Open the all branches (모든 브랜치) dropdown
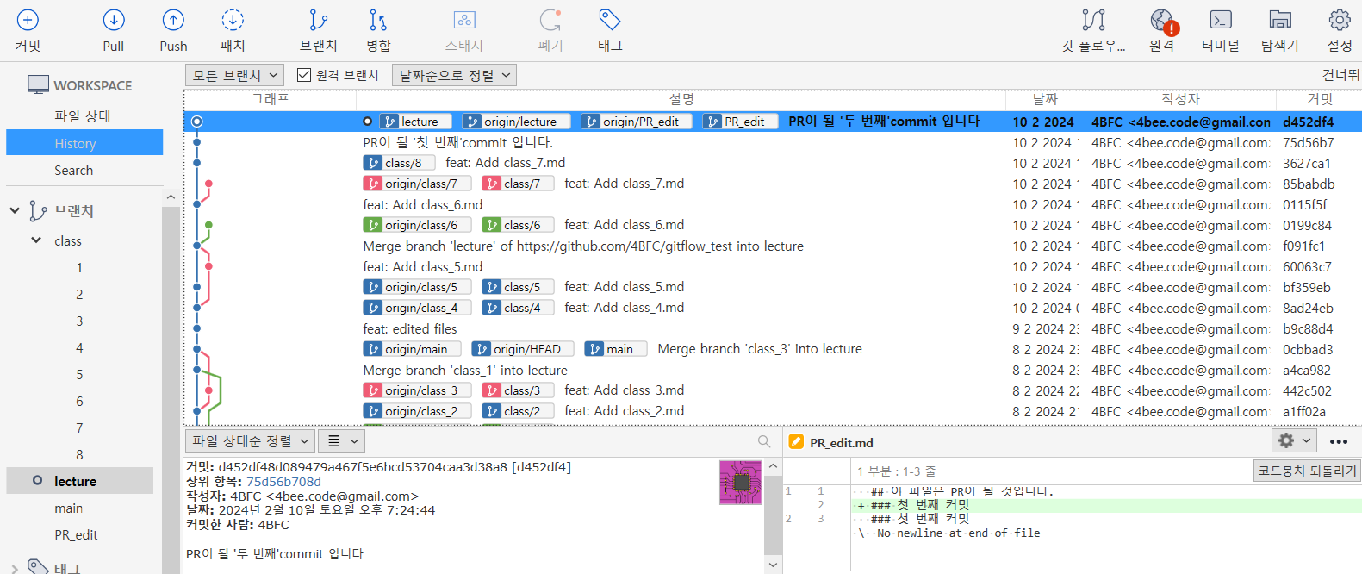The height and width of the screenshot is (574, 1362). tap(234, 75)
